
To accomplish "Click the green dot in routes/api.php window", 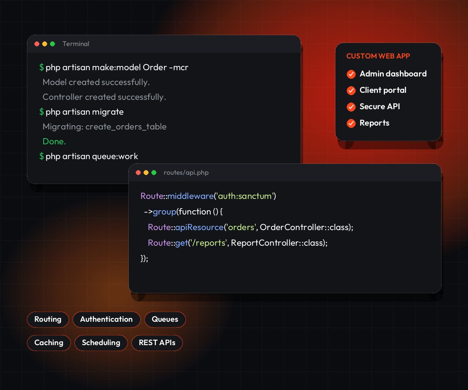I will [154, 173].
